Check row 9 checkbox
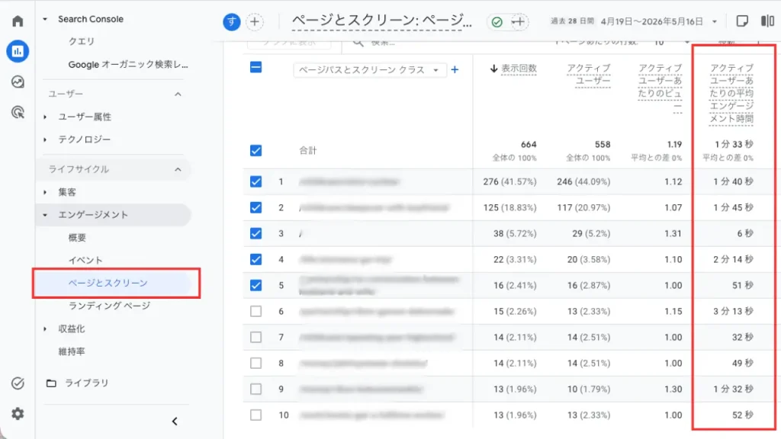Viewport: 781px width, 439px height. 256,389
